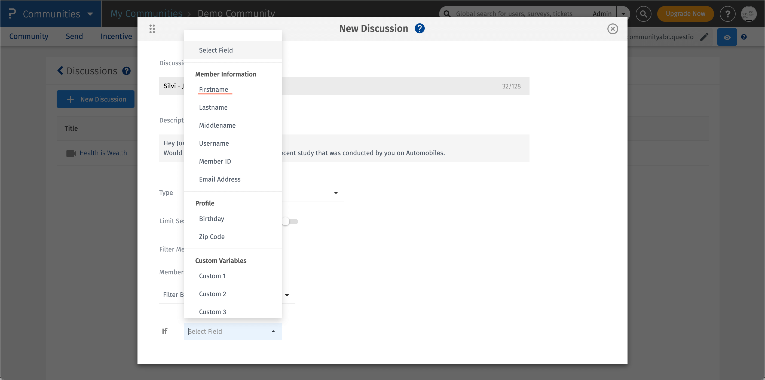Click the global search input field
The width and height of the screenshot is (765, 380).
point(514,14)
